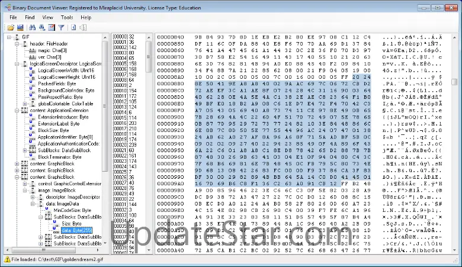The image size is (462, 267).
Task: Click the string icon beside ver: Char[3]
Action: click(33, 57)
